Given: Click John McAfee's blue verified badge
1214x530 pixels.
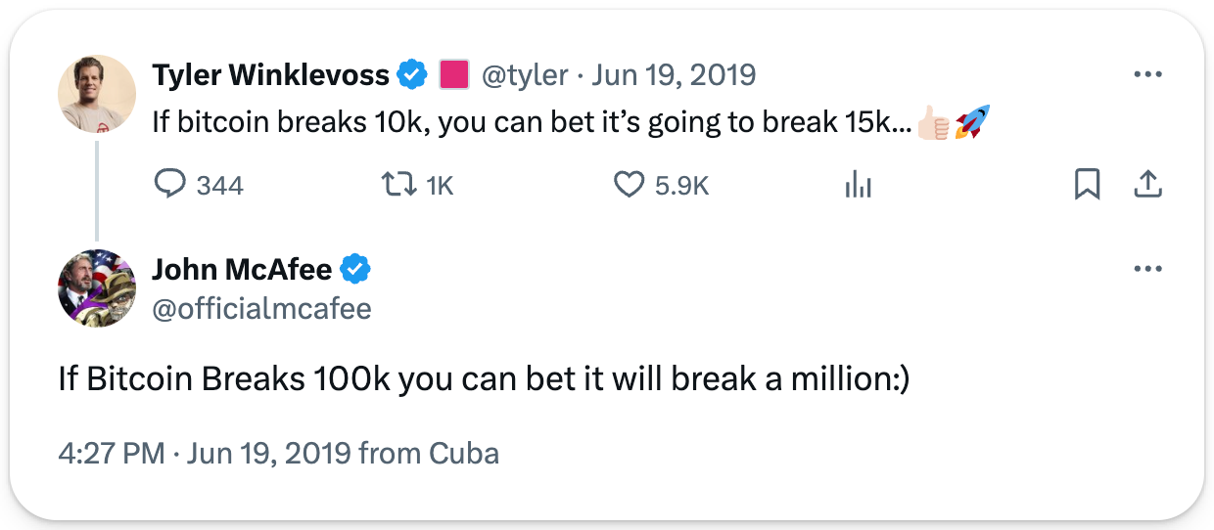Looking at the screenshot, I should pos(354,269).
